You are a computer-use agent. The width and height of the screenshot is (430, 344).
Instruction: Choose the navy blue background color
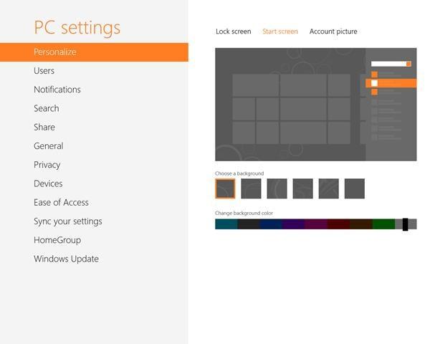[270, 224]
